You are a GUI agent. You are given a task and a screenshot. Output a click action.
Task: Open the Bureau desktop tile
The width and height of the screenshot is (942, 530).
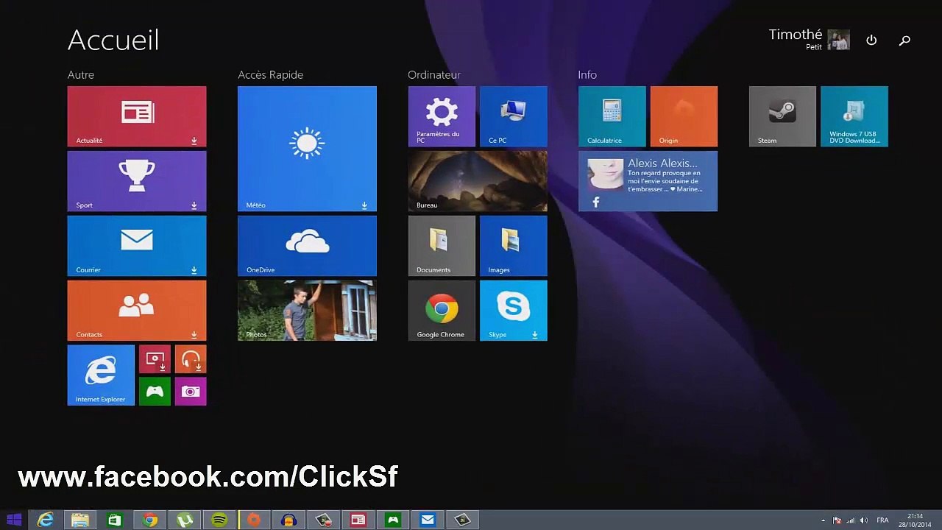pos(478,181)
